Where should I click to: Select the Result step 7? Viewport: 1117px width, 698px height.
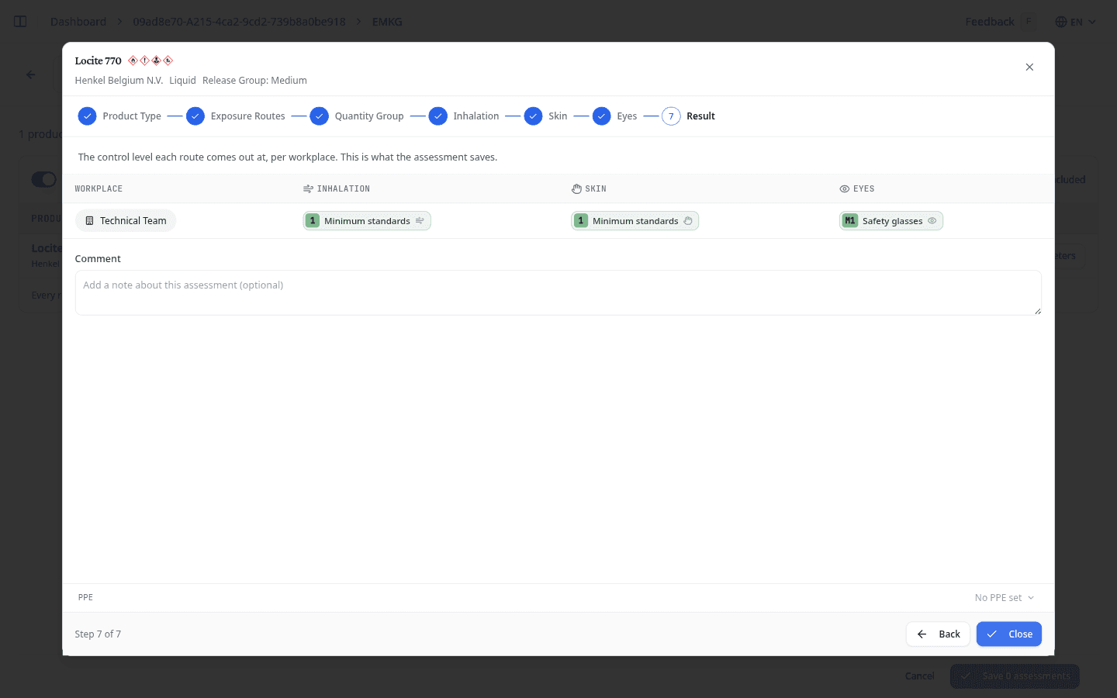pos(688,116)
